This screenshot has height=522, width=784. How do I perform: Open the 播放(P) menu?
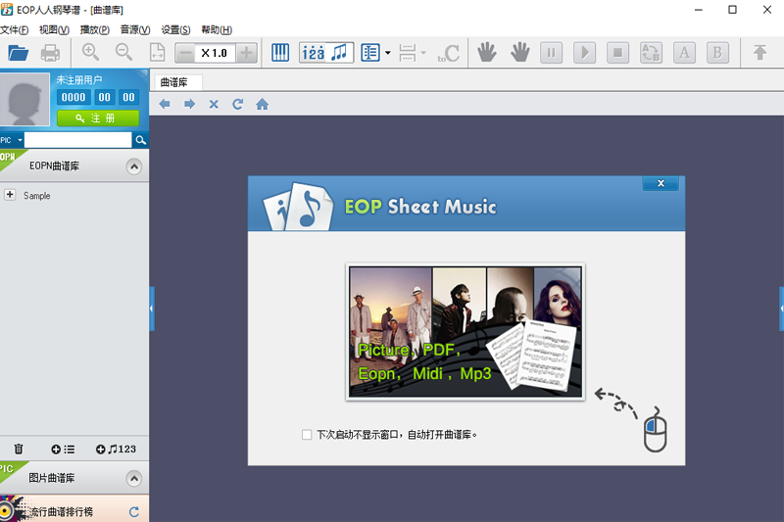coord(94,30)
